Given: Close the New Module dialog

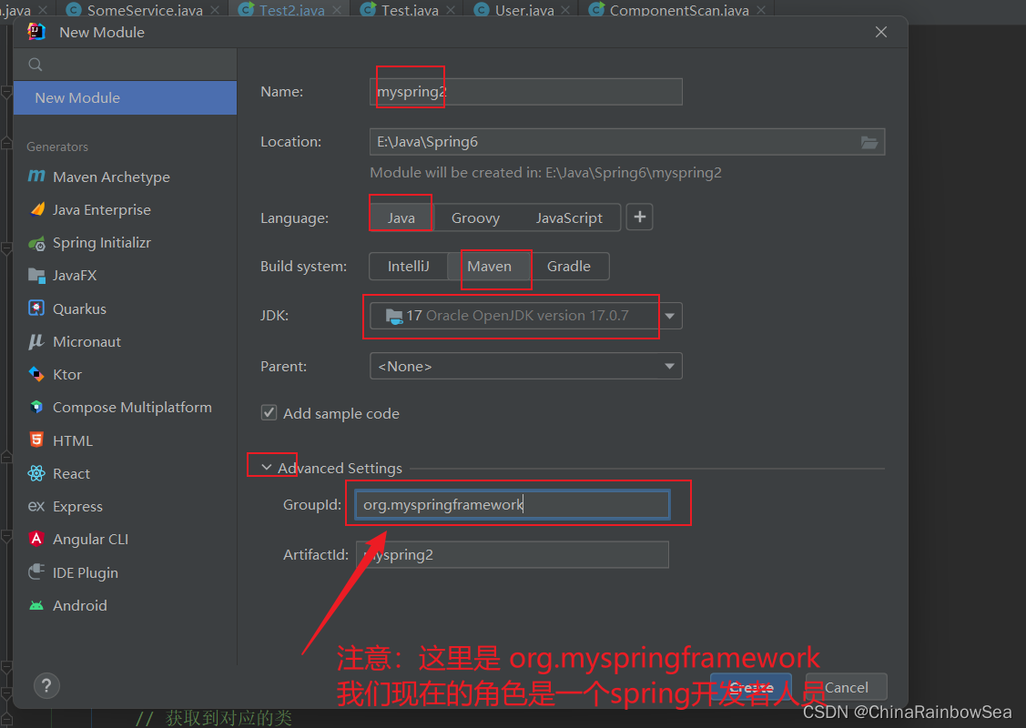Looking at the screenshot, I should pos(881,32).
